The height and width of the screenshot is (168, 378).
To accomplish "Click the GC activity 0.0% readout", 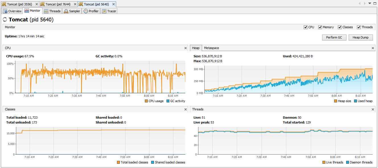I will point(109,56).
